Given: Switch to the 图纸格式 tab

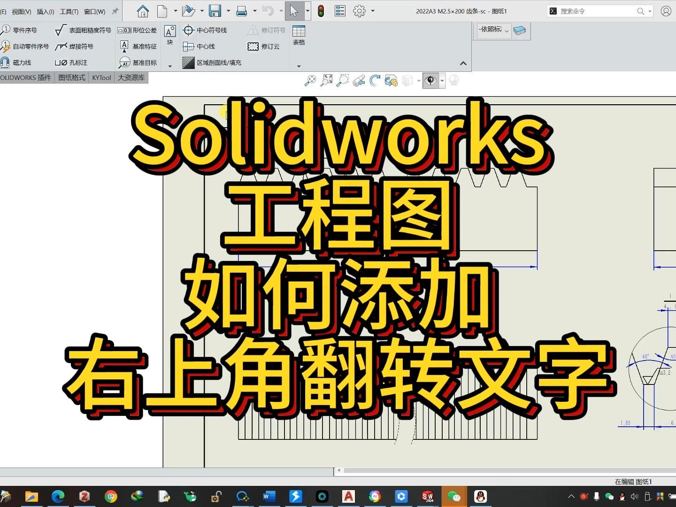Looking at the screenshot, I should coord(71,77).
